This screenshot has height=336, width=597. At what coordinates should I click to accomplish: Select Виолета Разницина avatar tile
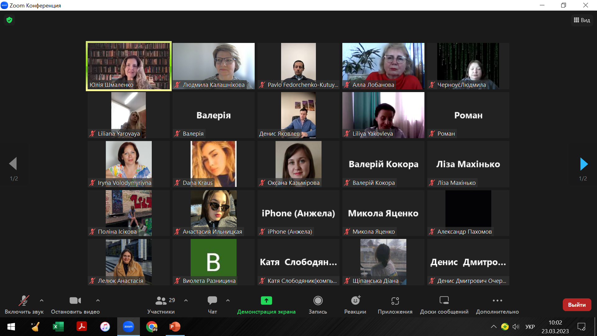214,262
